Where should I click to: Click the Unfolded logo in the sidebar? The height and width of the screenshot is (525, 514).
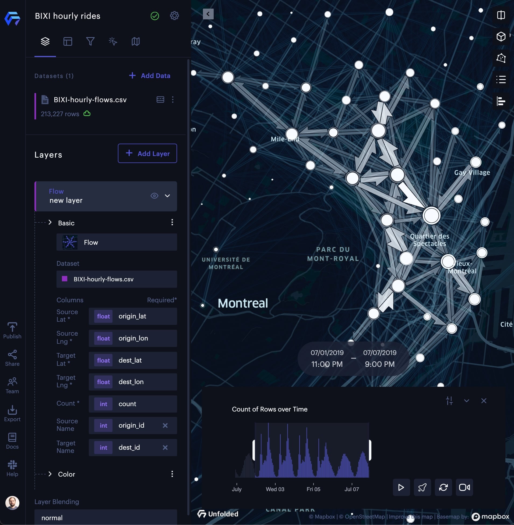tap(12, 19)
